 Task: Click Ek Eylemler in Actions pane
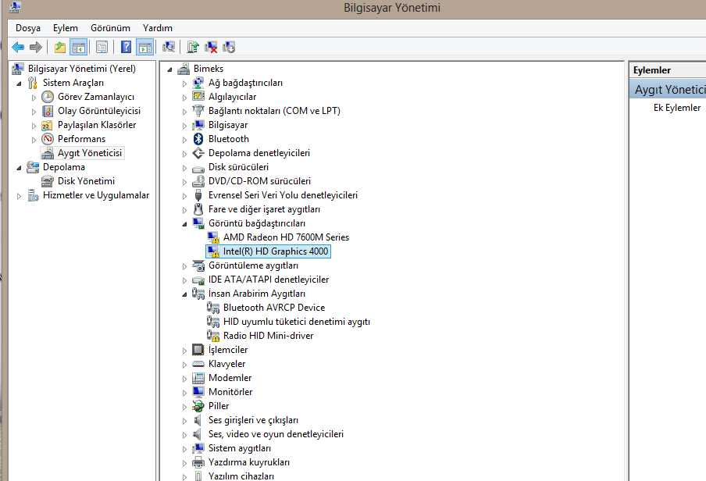tap(677, 108)
